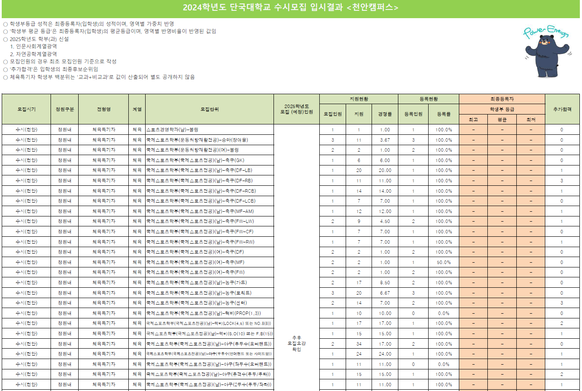Select the '축구(DF-LCB)' department cell
Screen dimensions: 582x391
[x=210, y=201]
